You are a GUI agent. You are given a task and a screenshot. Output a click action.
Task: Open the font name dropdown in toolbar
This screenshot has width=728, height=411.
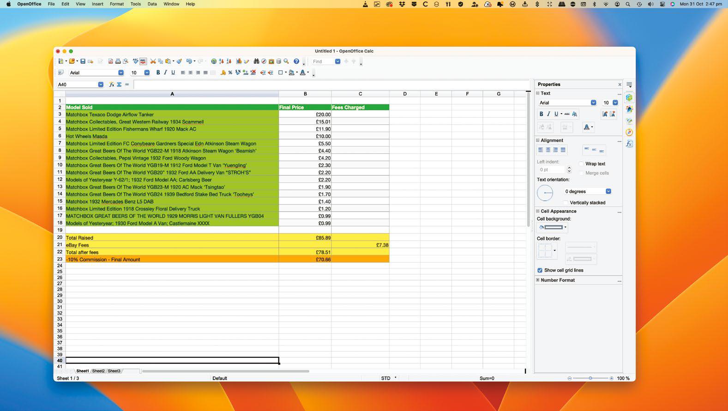tap(121, 73)
